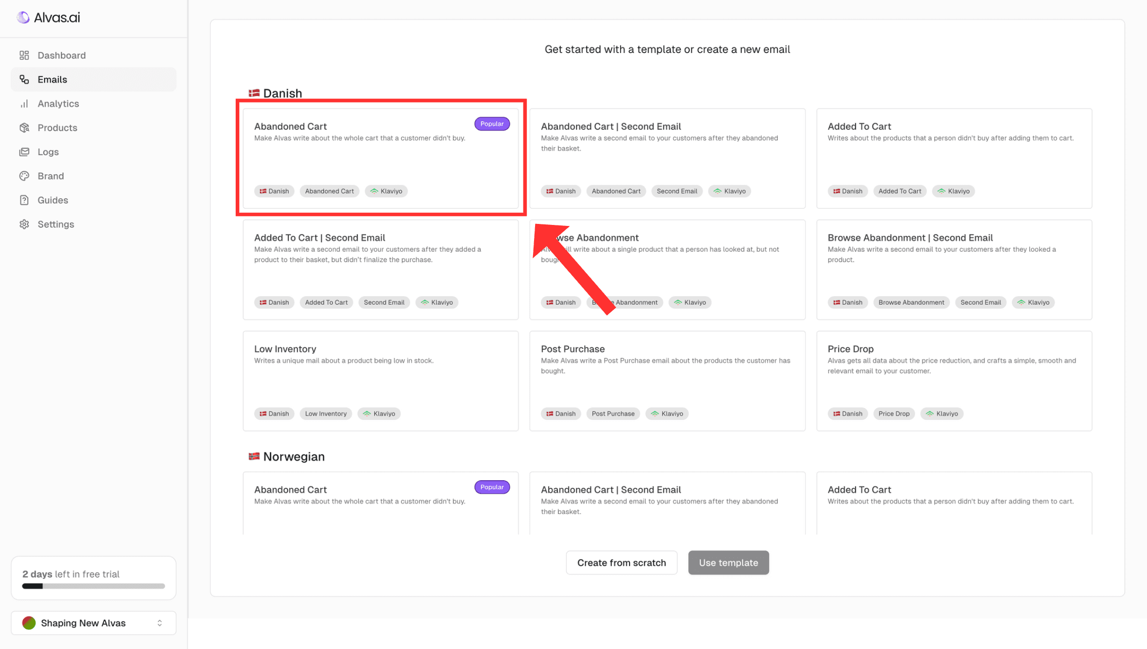
Task: Select the Norwegian Abandoned Cart template
Action: click(381, 503)
